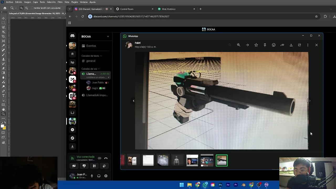Screen dimensions: 336x189
Task: Select the Rectangular Marquee tool
Action: (x=3, y=23)
